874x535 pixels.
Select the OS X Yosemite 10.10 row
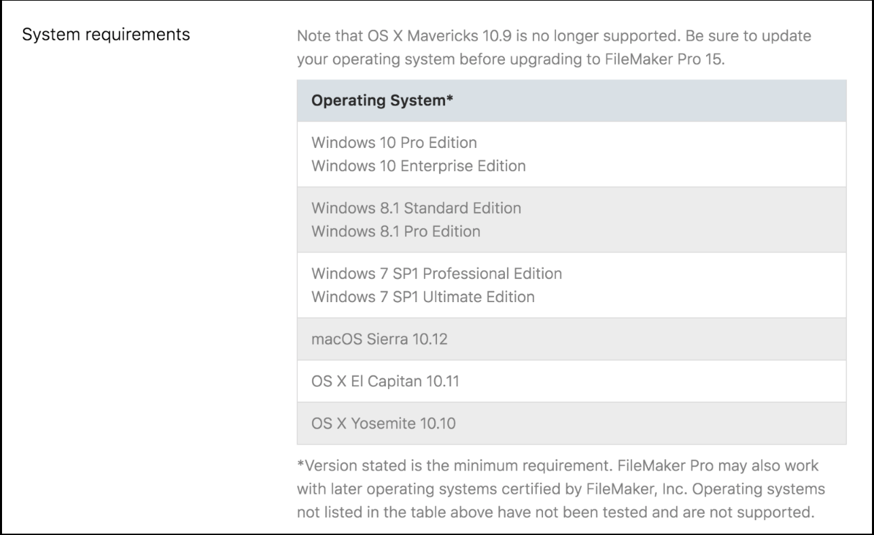click(x=572, y=424)
